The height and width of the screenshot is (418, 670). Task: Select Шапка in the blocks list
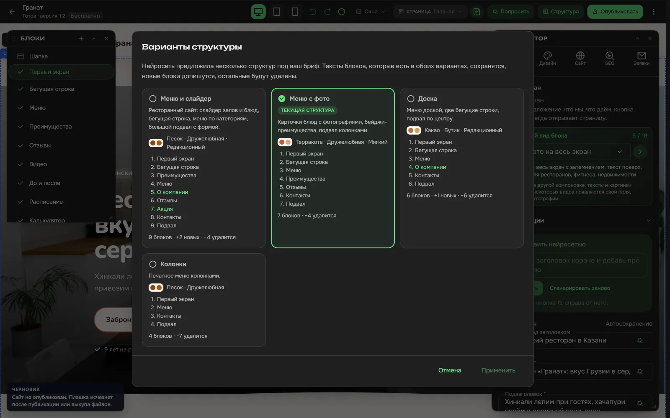coord(61,56)
